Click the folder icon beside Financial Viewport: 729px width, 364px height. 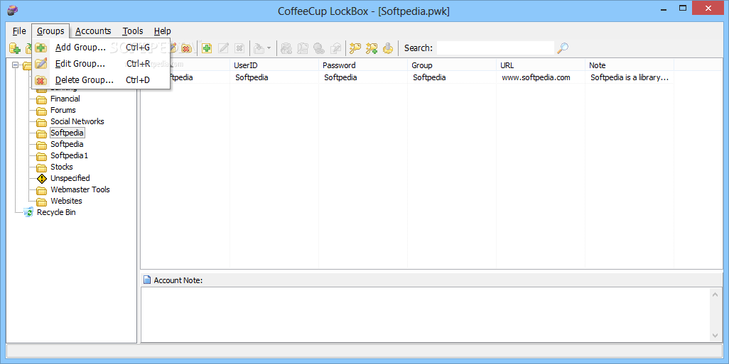tap(42, 99)
